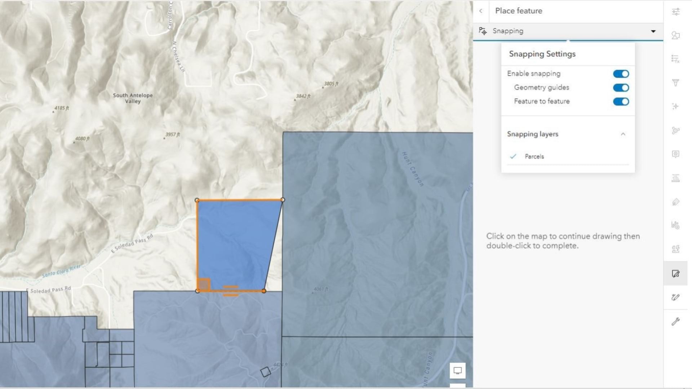Uncheck the Parcels snapping layer
Viewport: 692px width, 389px height.
click(x=513, y=156)
